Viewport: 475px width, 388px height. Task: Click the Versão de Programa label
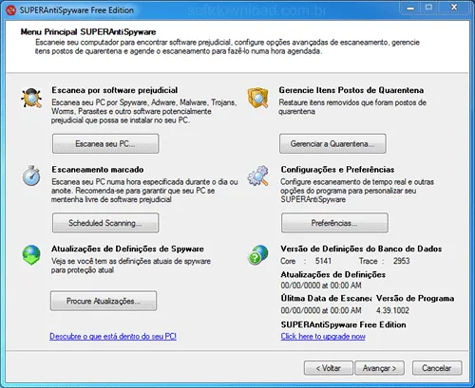click(x=415, y=299)
